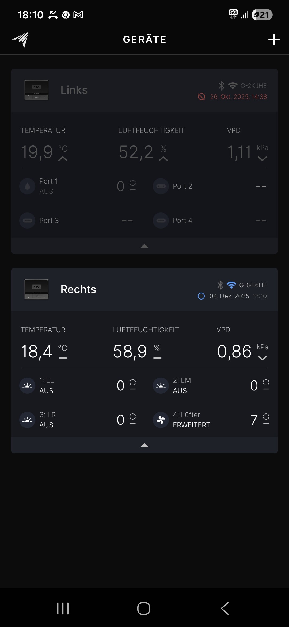Open the app logo menu icon
Screen dimensions: 289x627
pos(21,40)
